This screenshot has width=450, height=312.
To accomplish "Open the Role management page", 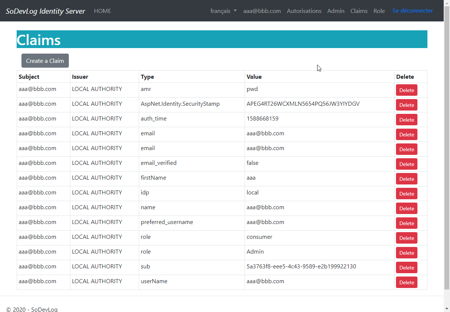I will 379,11.
